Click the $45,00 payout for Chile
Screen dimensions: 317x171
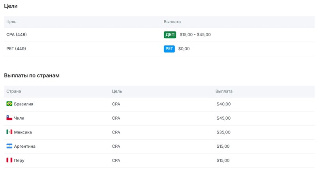[223, 118]
